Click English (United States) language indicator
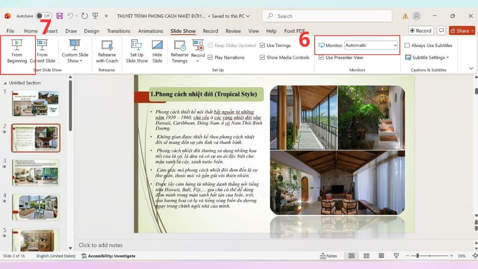The height and width of the screenshot is (269, 478). tap(56, 256)
